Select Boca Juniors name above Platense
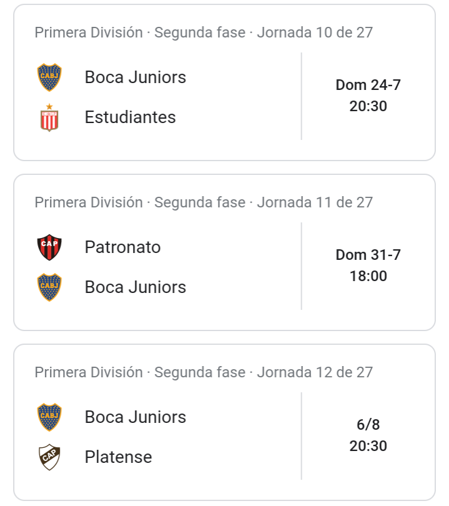The height and width of the screenshot is (506, 449). (x=135, y=417)
